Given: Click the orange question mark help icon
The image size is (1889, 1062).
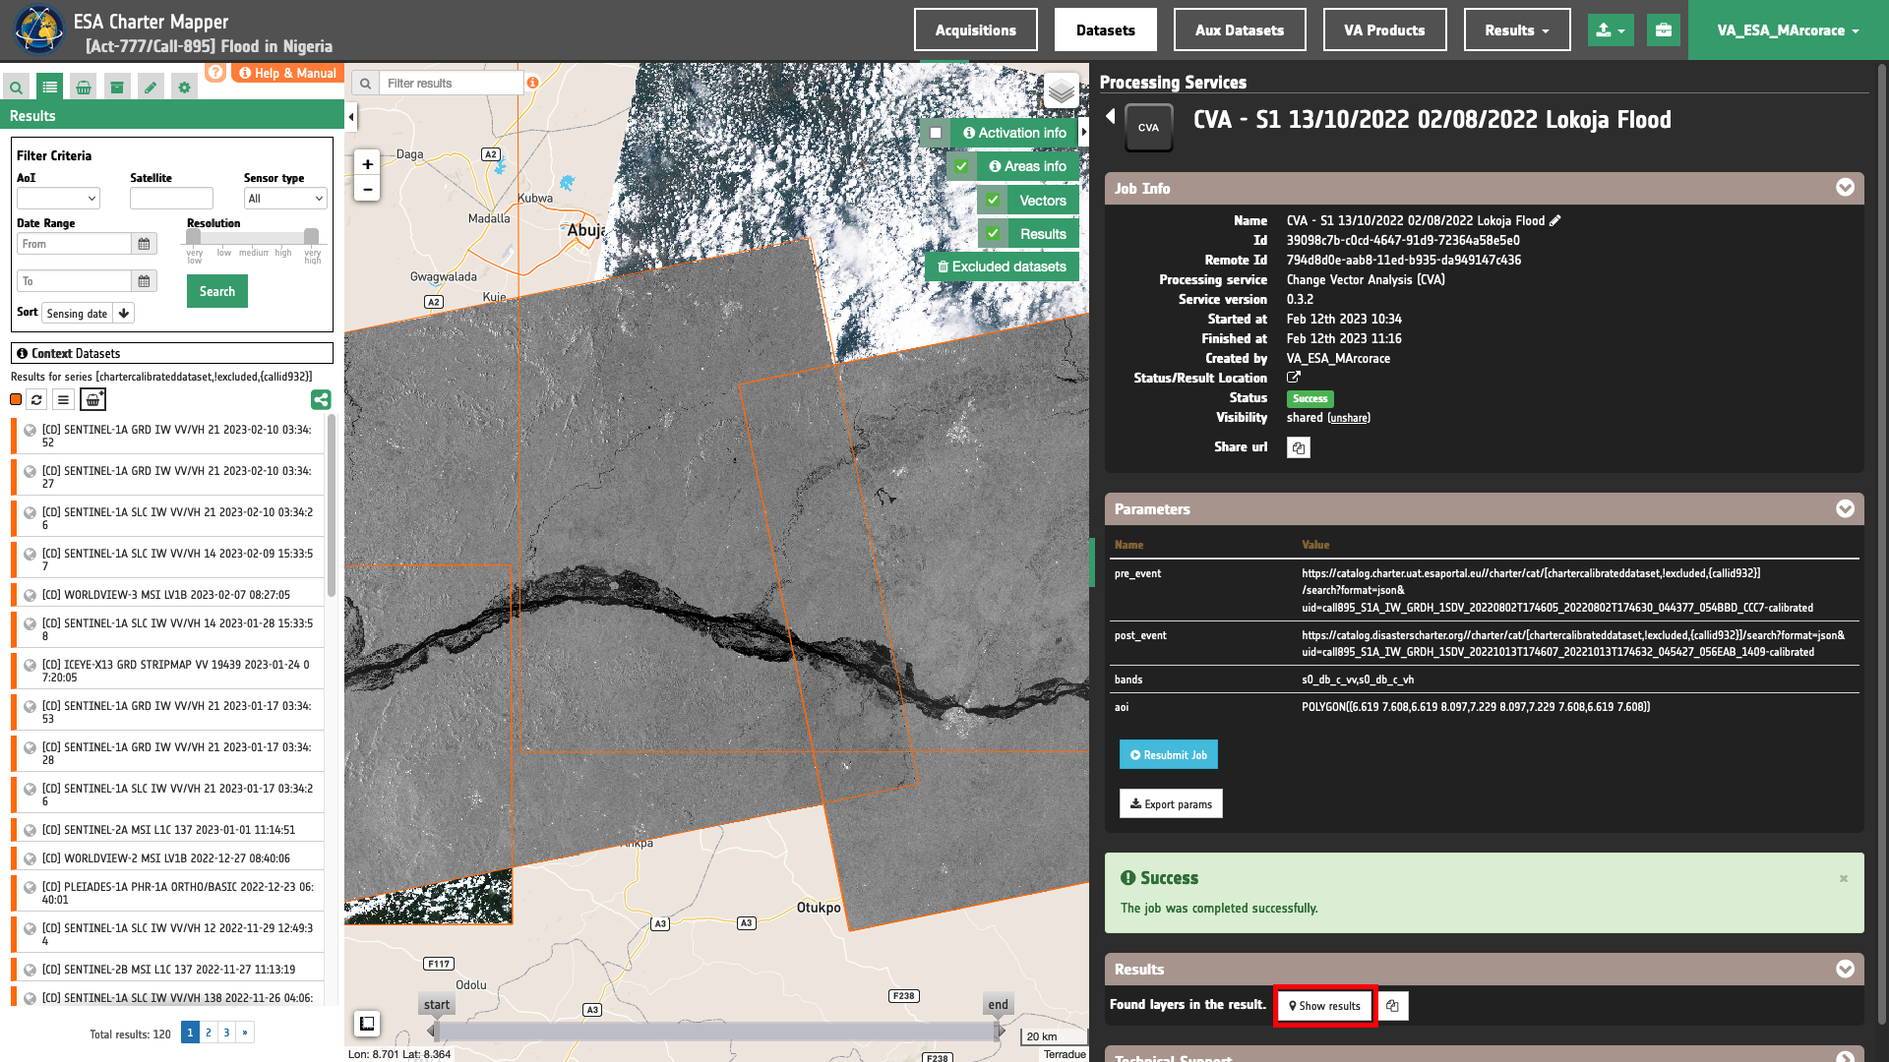Looking at the screenshot, I should (215, 73).
